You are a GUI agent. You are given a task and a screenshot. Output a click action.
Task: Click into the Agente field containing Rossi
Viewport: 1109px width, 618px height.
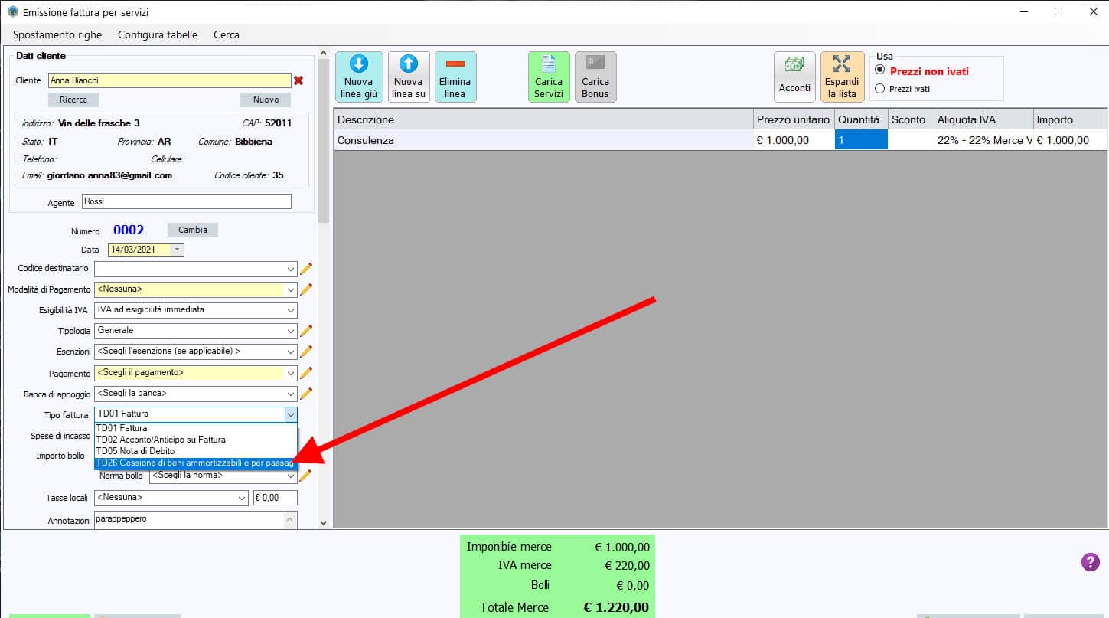pos(187,201)
